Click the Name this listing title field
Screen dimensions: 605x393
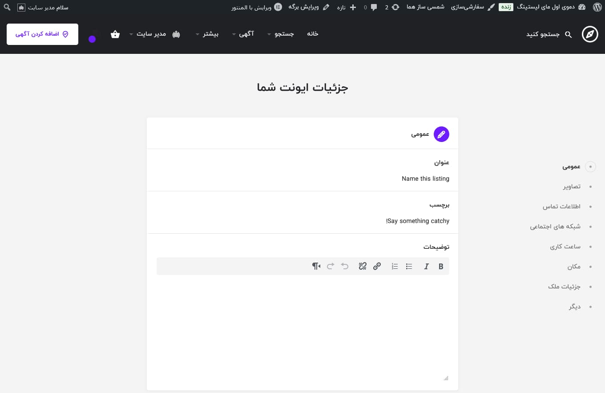pyautogui.click(x=302, y=178)
